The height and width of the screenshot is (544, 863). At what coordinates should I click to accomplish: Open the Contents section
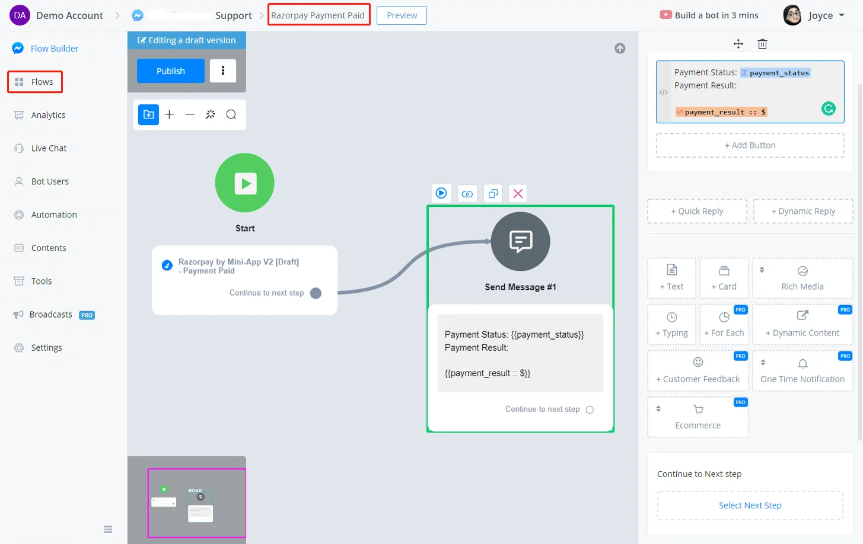tap(40, 248)
